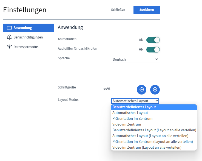
Task: Choose Automatisches Layout from the list
Action: coord(130,113)
